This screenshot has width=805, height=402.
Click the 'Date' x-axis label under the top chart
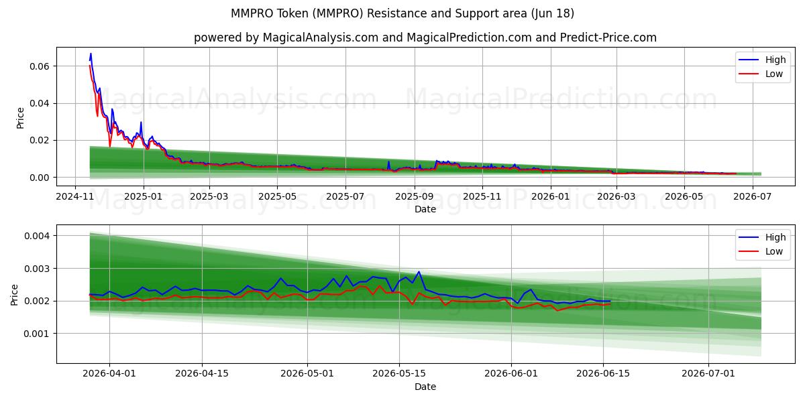tap(425, 209)
